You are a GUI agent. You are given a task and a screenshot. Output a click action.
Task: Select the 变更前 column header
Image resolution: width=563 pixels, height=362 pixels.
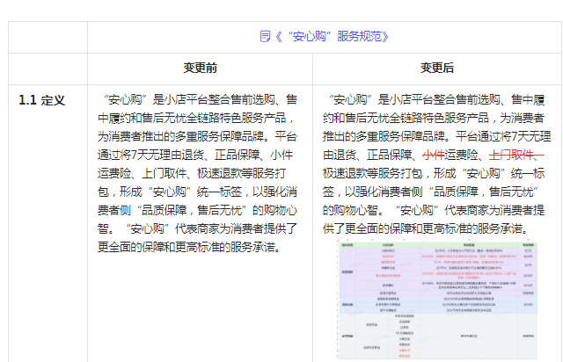[200, 68]
